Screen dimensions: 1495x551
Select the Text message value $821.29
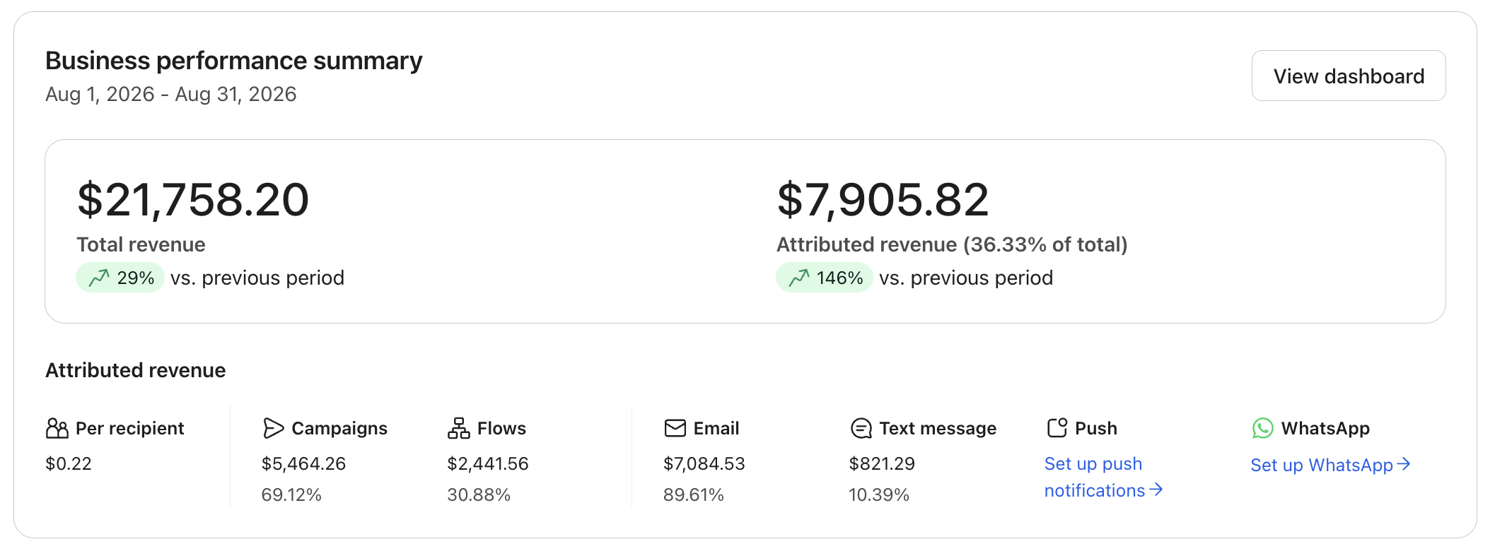tap(882, 463)
